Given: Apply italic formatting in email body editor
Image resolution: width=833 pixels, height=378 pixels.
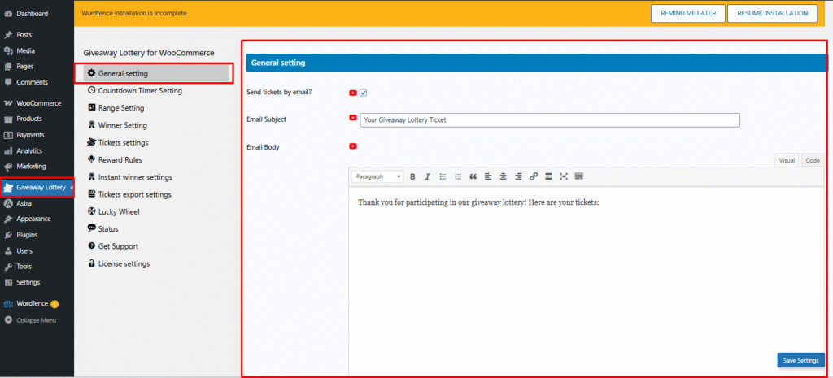Looking at the screenshot, I should [427, 176].
